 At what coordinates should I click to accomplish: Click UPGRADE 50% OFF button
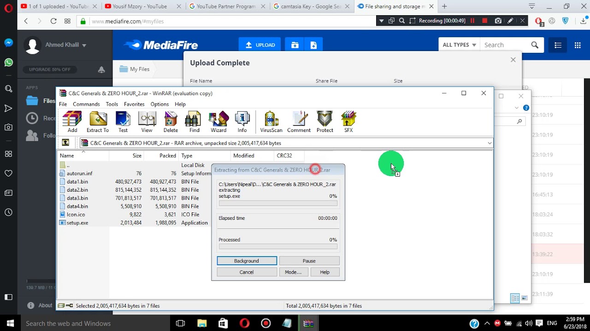[x=50, y=69]
